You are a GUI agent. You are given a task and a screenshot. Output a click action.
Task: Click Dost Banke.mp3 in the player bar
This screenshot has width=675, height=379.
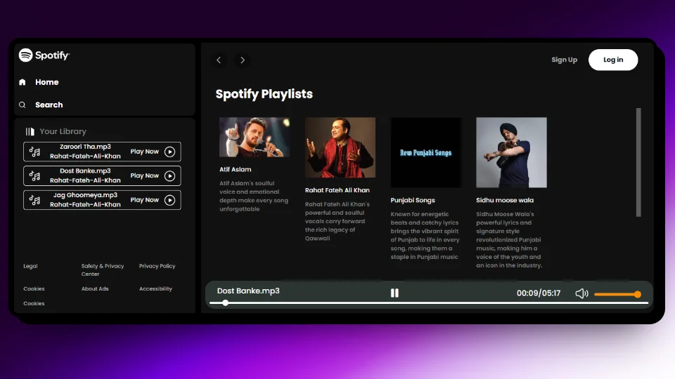click(248, 291)
